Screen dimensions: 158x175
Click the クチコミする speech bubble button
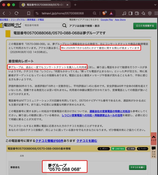point(154,152)
